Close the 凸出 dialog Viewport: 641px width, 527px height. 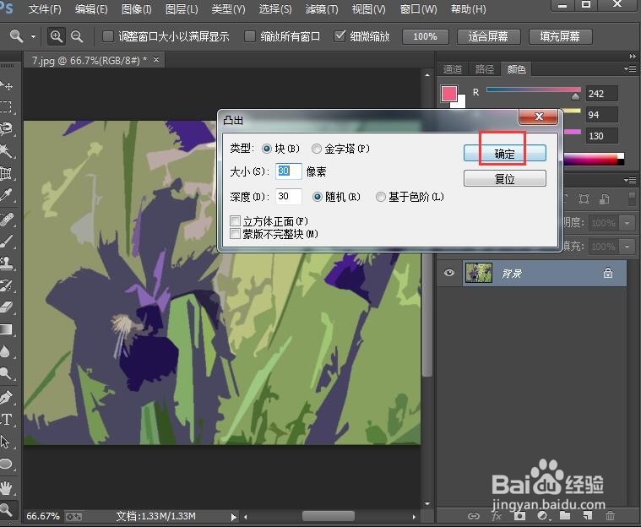[x=539, y=117]
